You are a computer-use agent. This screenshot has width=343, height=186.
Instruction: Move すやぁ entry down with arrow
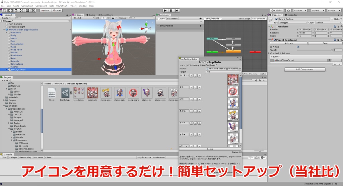pyautogui.click(x=195, y=135)
